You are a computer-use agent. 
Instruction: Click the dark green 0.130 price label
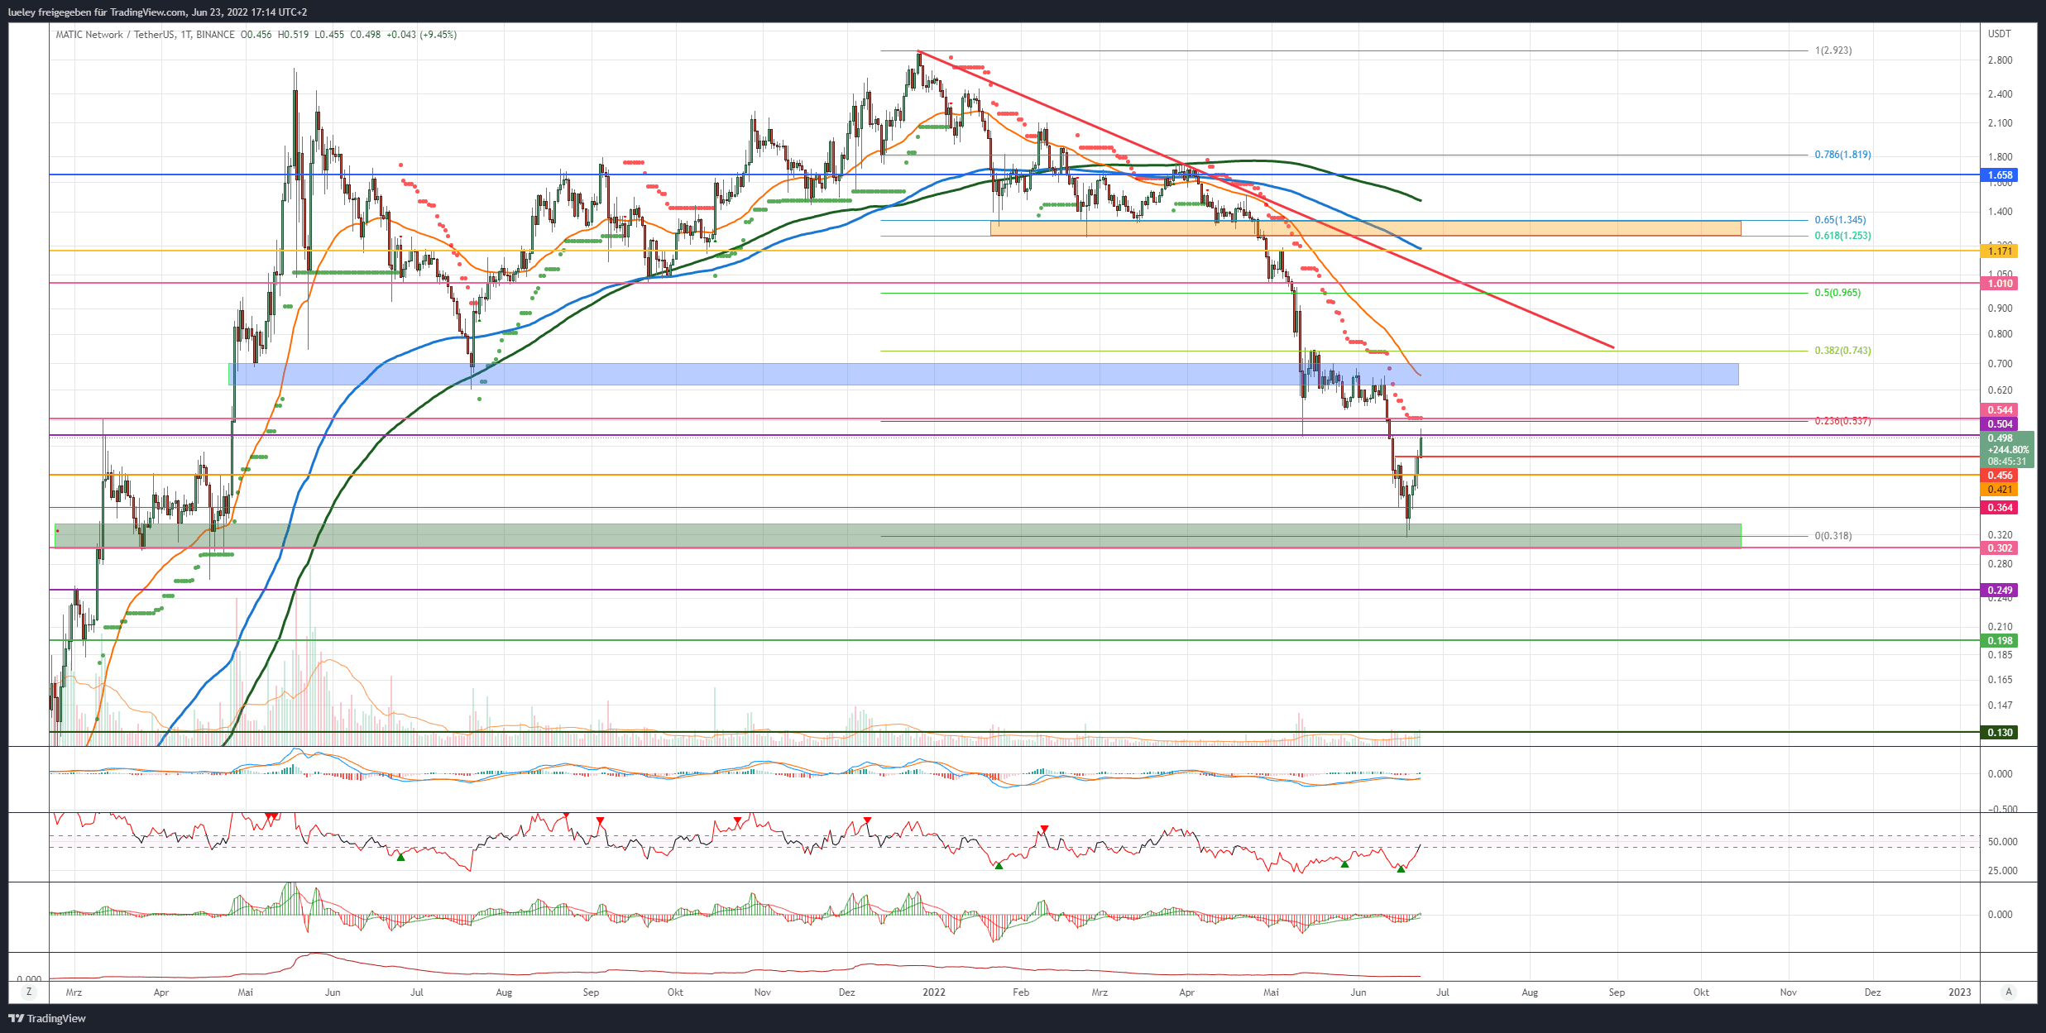(x=2000, y=733)
